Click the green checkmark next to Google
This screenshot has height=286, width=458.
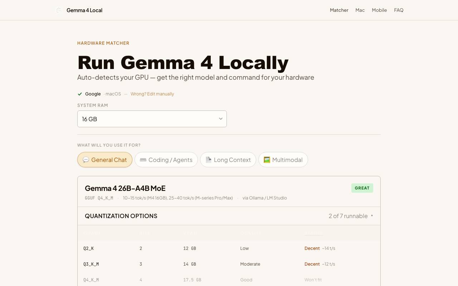80,94
